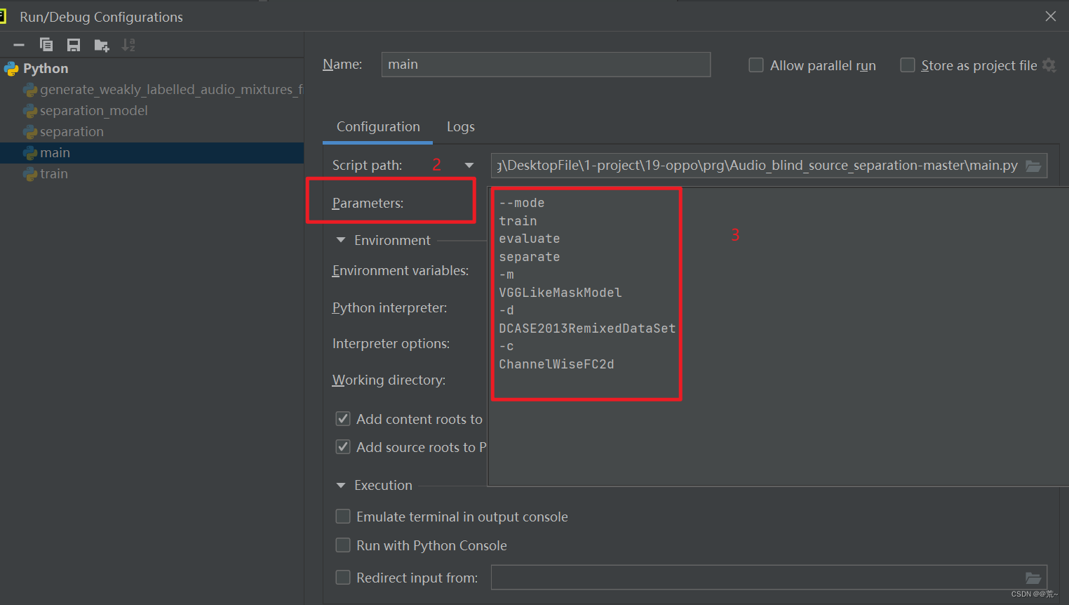Browse for redirect input file
This screenshot has height=605, width=1069.
tap(1033, 578)
